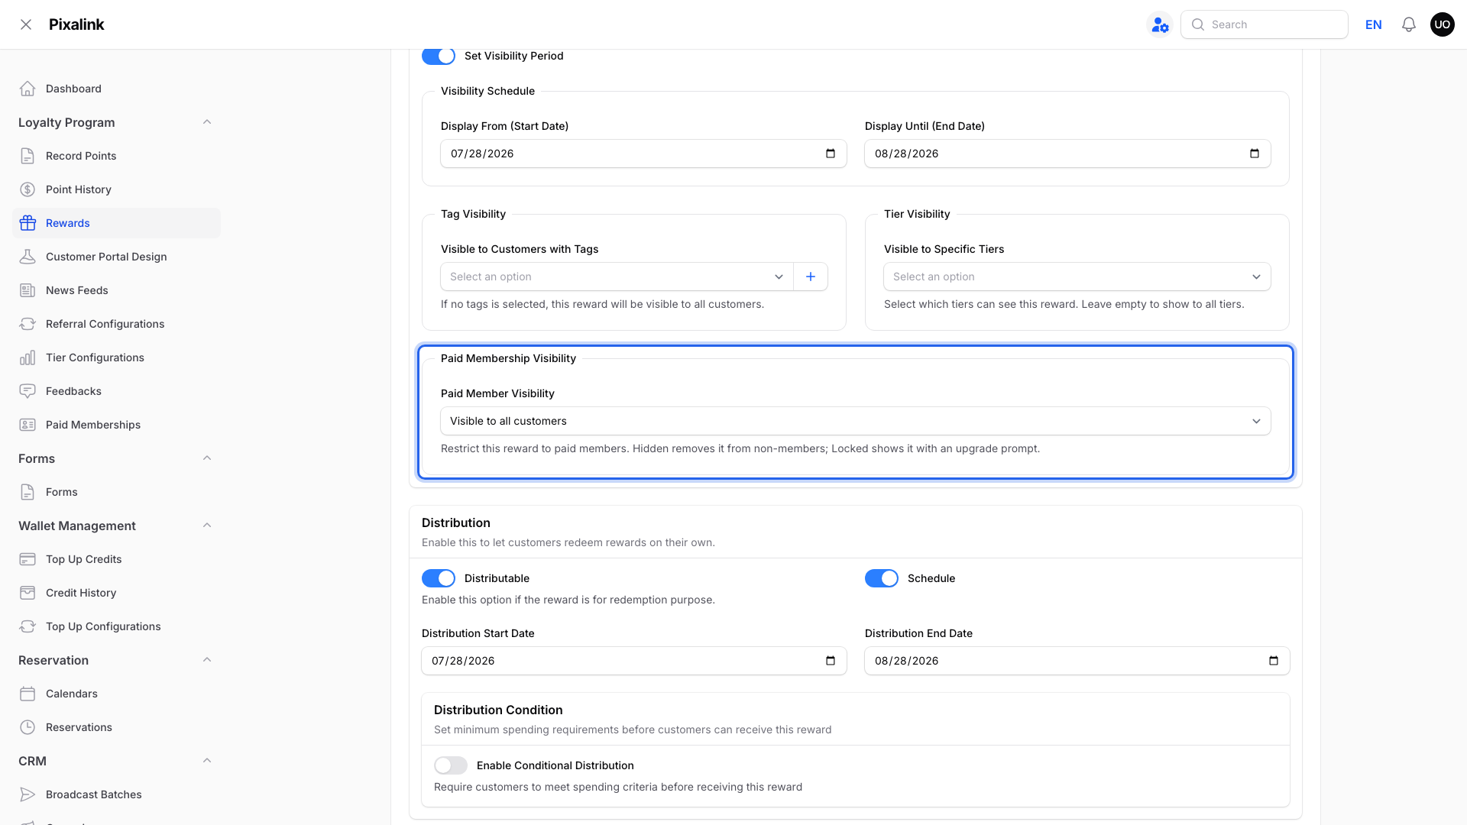Click the Top Up Credits card icon

(x=28, y=559)
